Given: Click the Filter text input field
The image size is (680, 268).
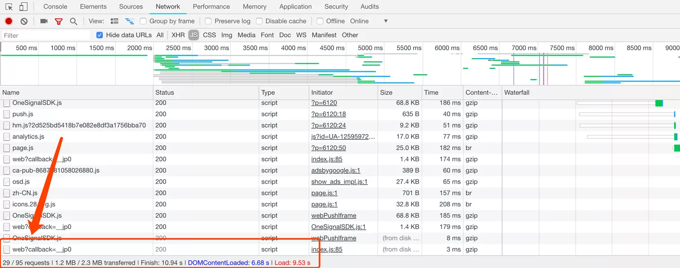Looking at the screenshot, I should tap(46, 35).
